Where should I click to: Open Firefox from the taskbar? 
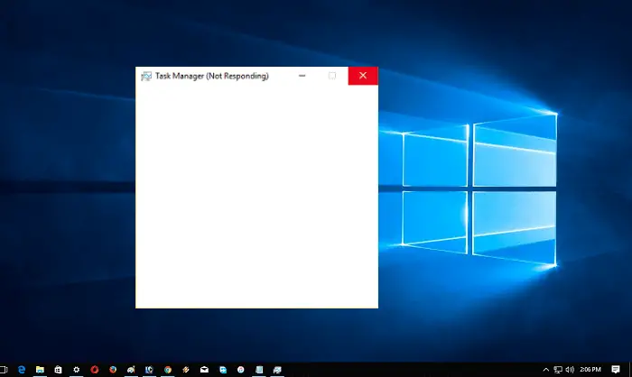pyautogui.click(x=113, y=370)
